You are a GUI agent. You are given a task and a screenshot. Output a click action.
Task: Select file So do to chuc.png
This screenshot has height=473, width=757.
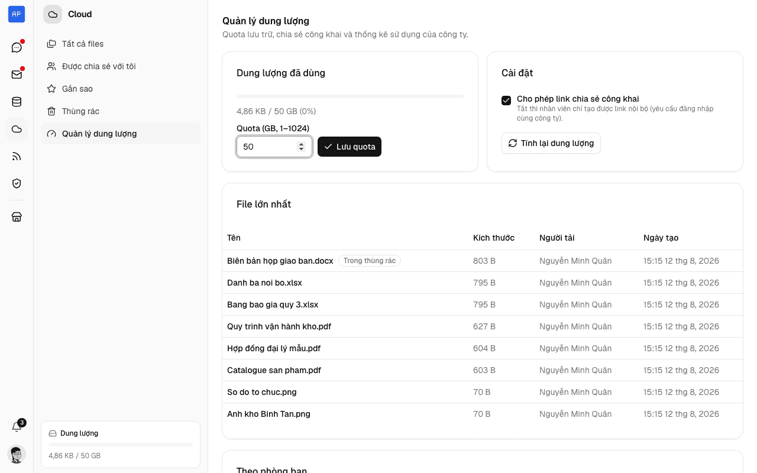(x=262, y=392)
